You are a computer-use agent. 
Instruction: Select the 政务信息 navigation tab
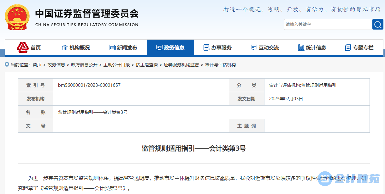point(170,47)
